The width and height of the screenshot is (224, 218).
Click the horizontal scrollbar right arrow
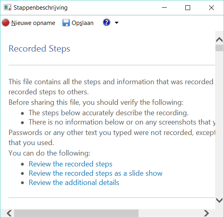tap(206, 213)
